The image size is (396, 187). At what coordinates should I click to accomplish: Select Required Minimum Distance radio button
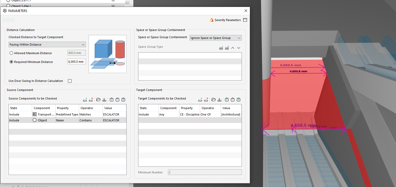[x=11, y=62]
